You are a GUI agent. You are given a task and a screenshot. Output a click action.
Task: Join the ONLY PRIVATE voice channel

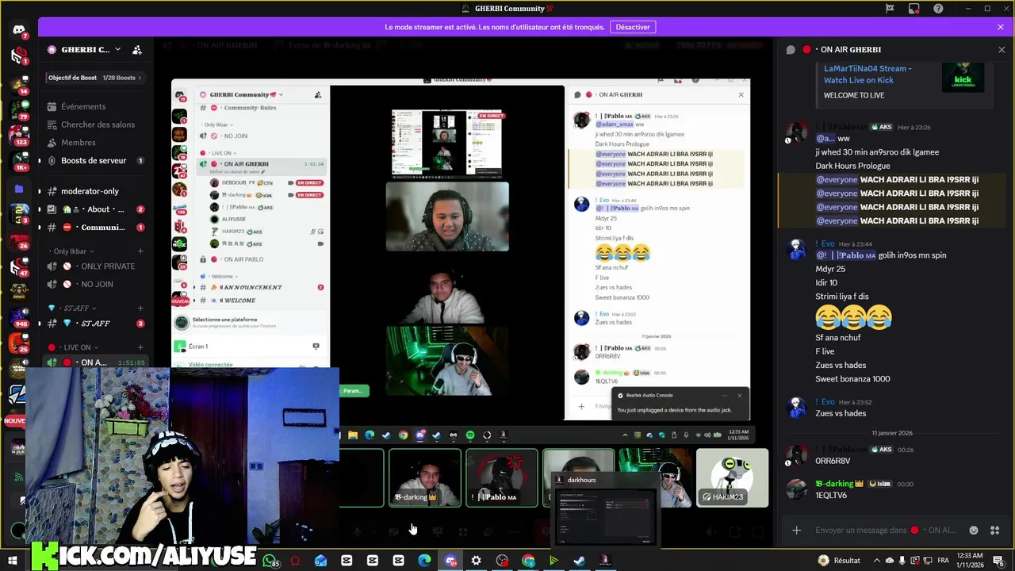[96, 266]
